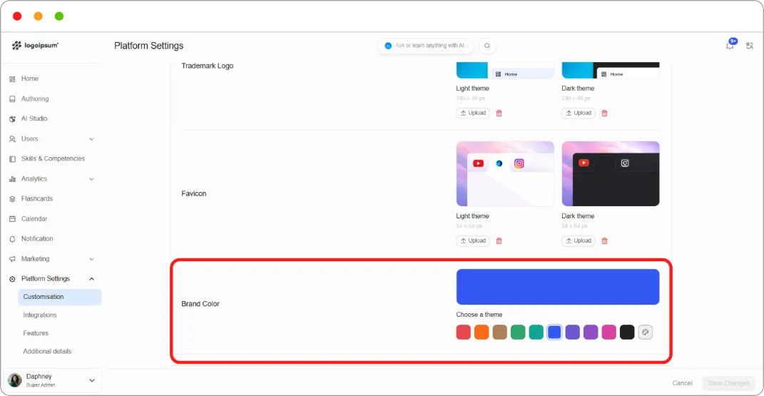The height and width of the screenshot is (396, 764).
Task: Open Flashcards from the sidebar
Action: 37,199
